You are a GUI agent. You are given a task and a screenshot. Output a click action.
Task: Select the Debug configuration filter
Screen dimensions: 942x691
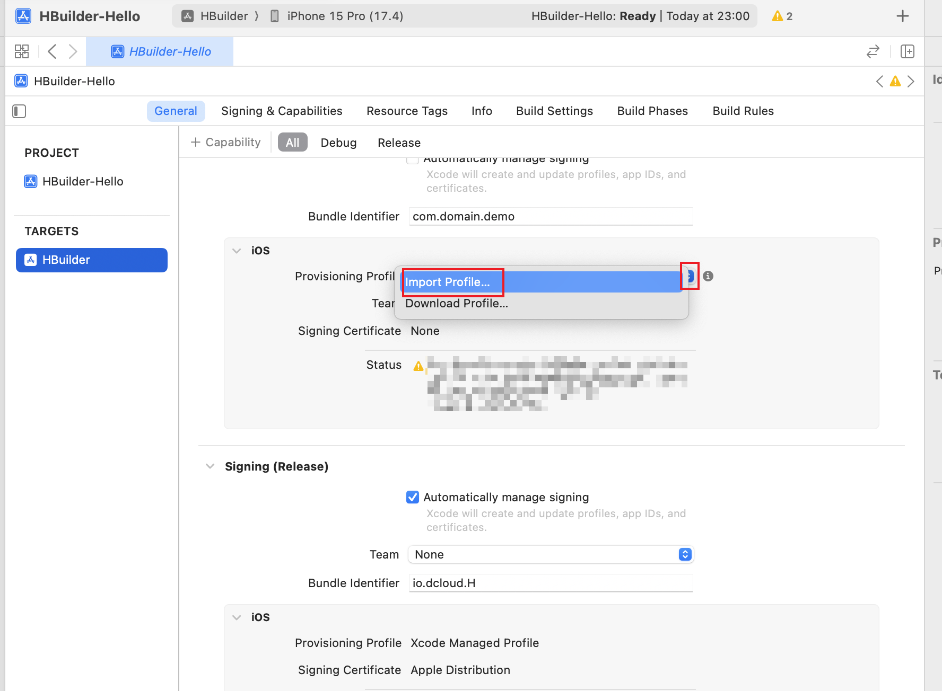338,143
